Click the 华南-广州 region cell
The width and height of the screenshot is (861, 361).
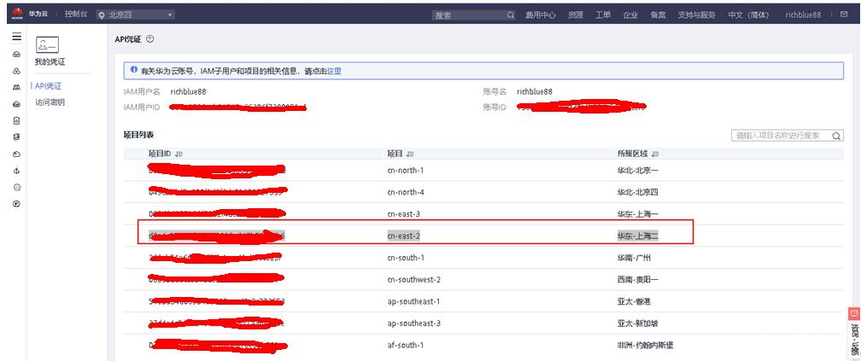click(634, 258)
